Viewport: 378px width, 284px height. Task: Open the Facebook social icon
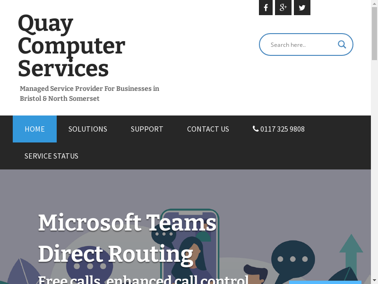coord(266,8)
